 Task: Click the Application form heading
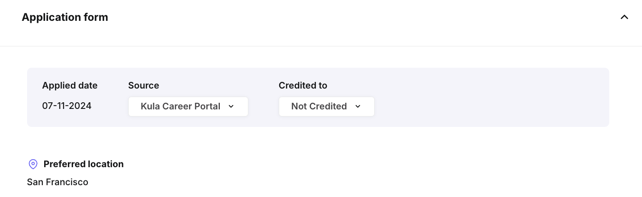[65, 18]
